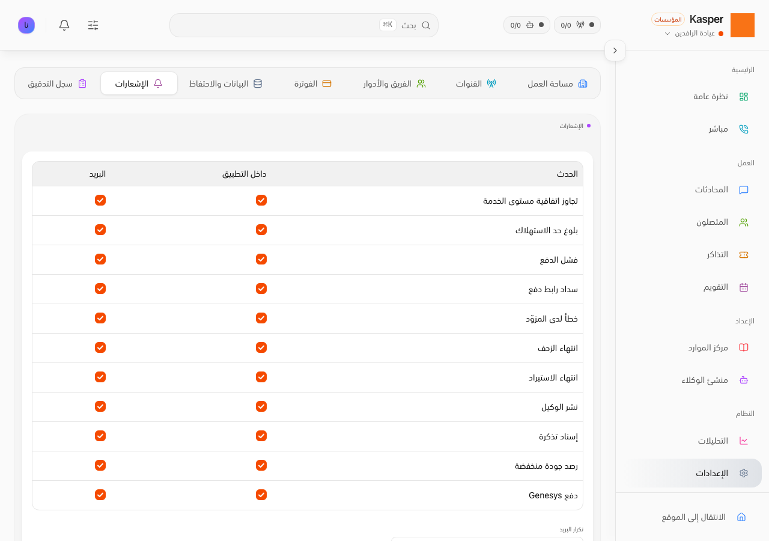The height and width of the screenshot is (541, 769).
Task: Click the التقويم calendar icon
Action: 744,287
